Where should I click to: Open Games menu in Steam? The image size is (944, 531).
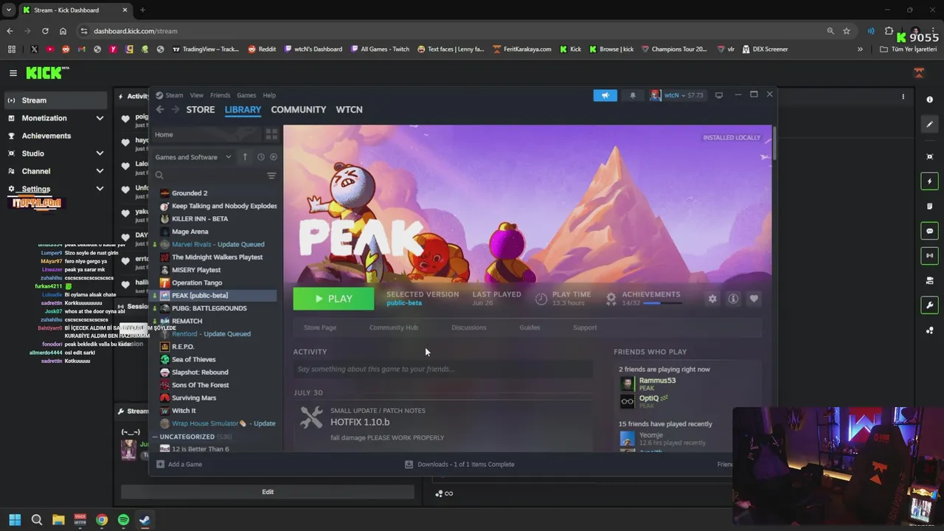246,95
